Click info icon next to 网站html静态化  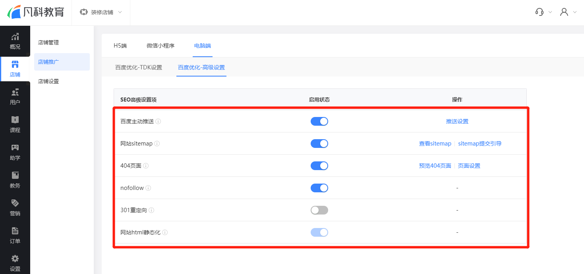coord(165,232)
